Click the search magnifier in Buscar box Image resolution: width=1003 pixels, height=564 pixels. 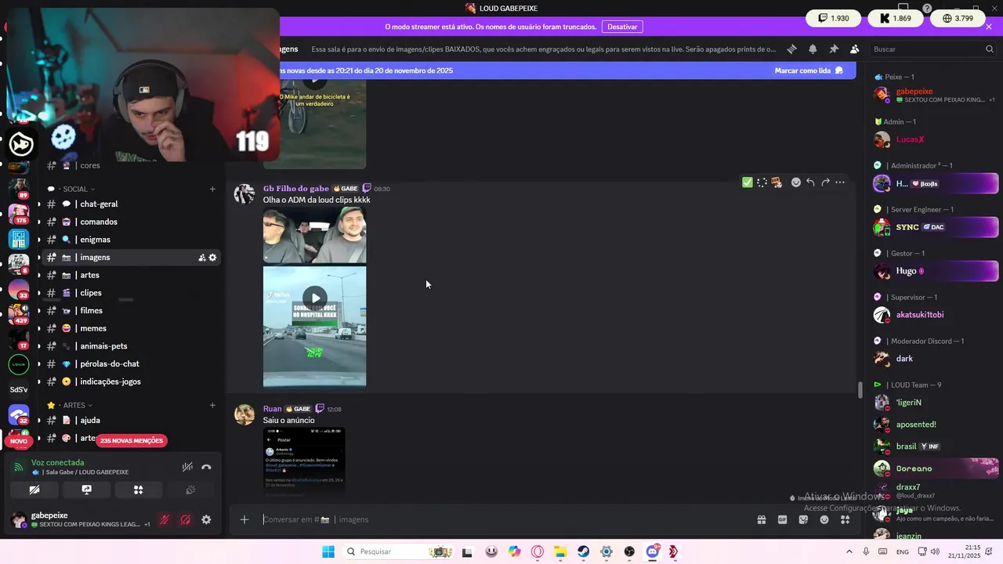pos(990,49)
